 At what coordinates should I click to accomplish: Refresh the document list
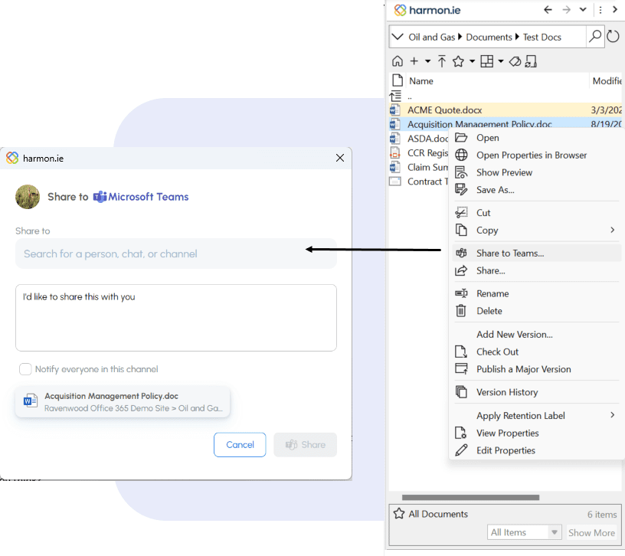pyautogui.click(x=613, y=37)
